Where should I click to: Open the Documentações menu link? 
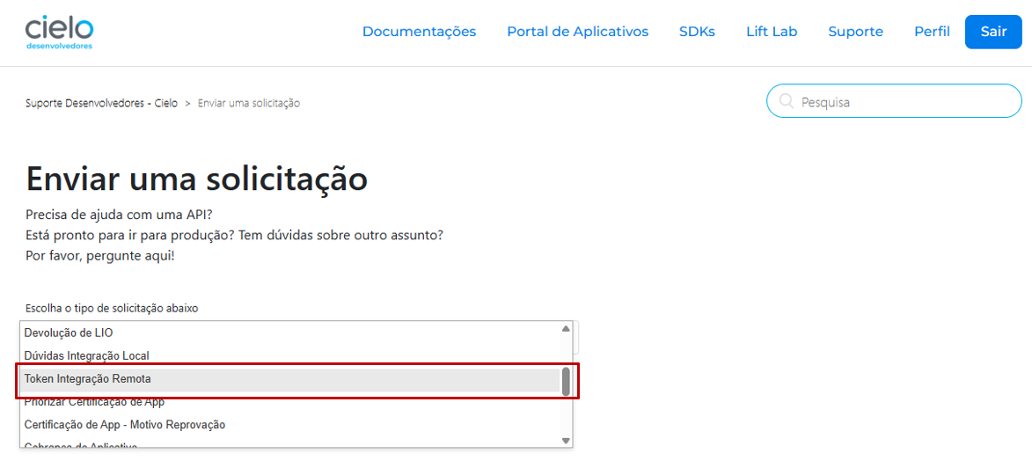[x=420, y=32]
